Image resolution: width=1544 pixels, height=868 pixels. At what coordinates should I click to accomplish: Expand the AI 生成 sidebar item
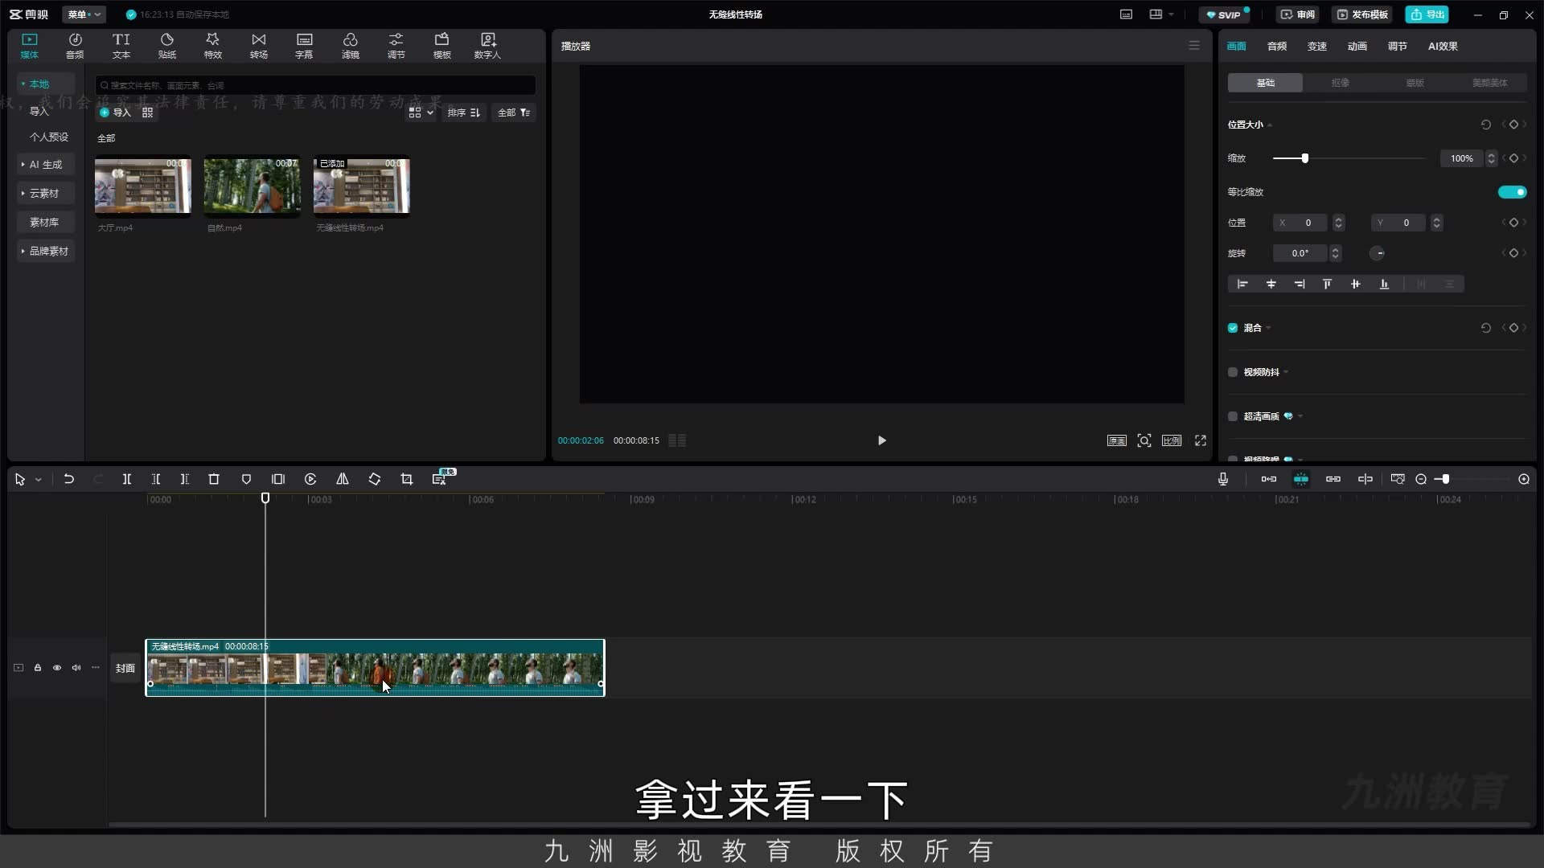pyautogui.click(x=46, y=165)
